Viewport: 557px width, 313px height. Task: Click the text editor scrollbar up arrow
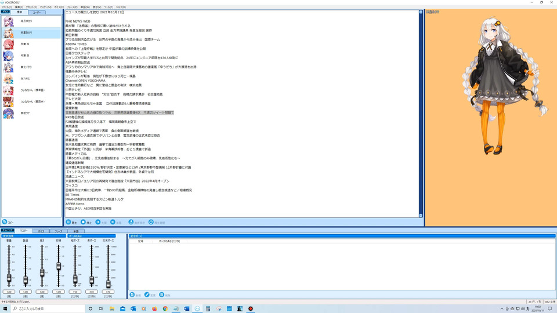click(x=421, y=12)
